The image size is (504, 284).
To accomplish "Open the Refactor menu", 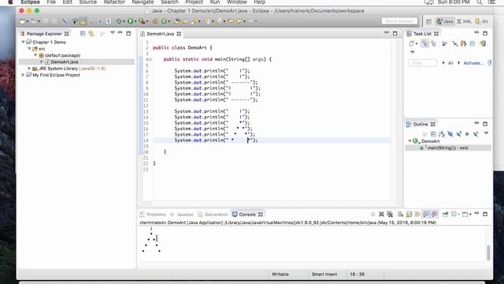I will (x=114, y=2).
